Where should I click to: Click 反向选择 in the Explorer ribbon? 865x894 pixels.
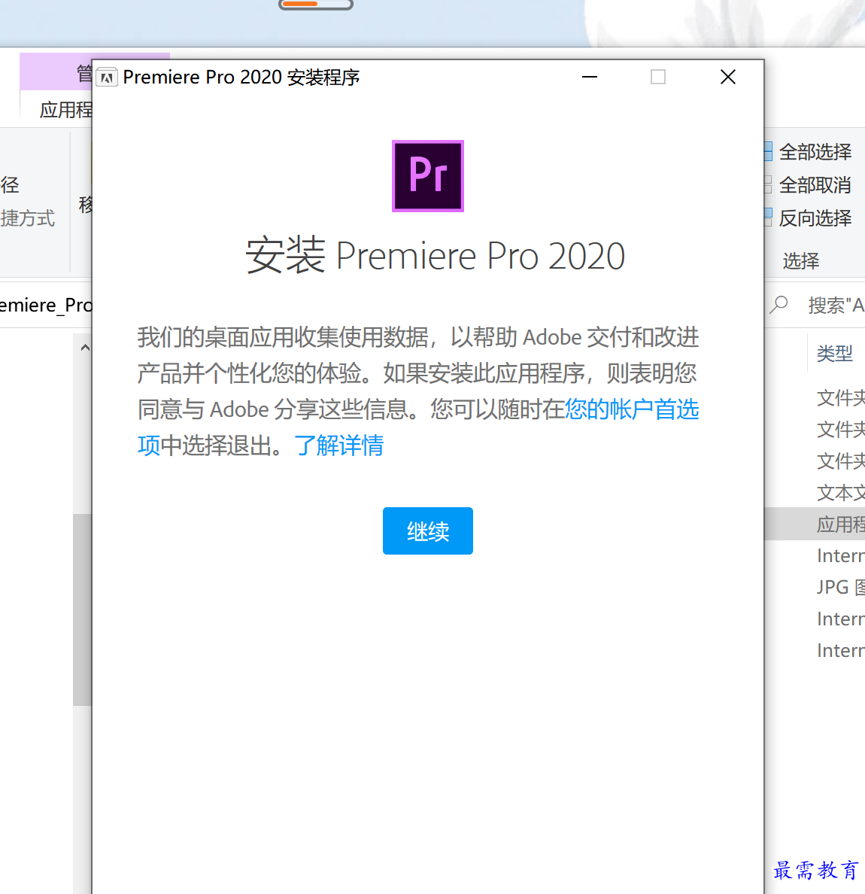coord(815,217)
